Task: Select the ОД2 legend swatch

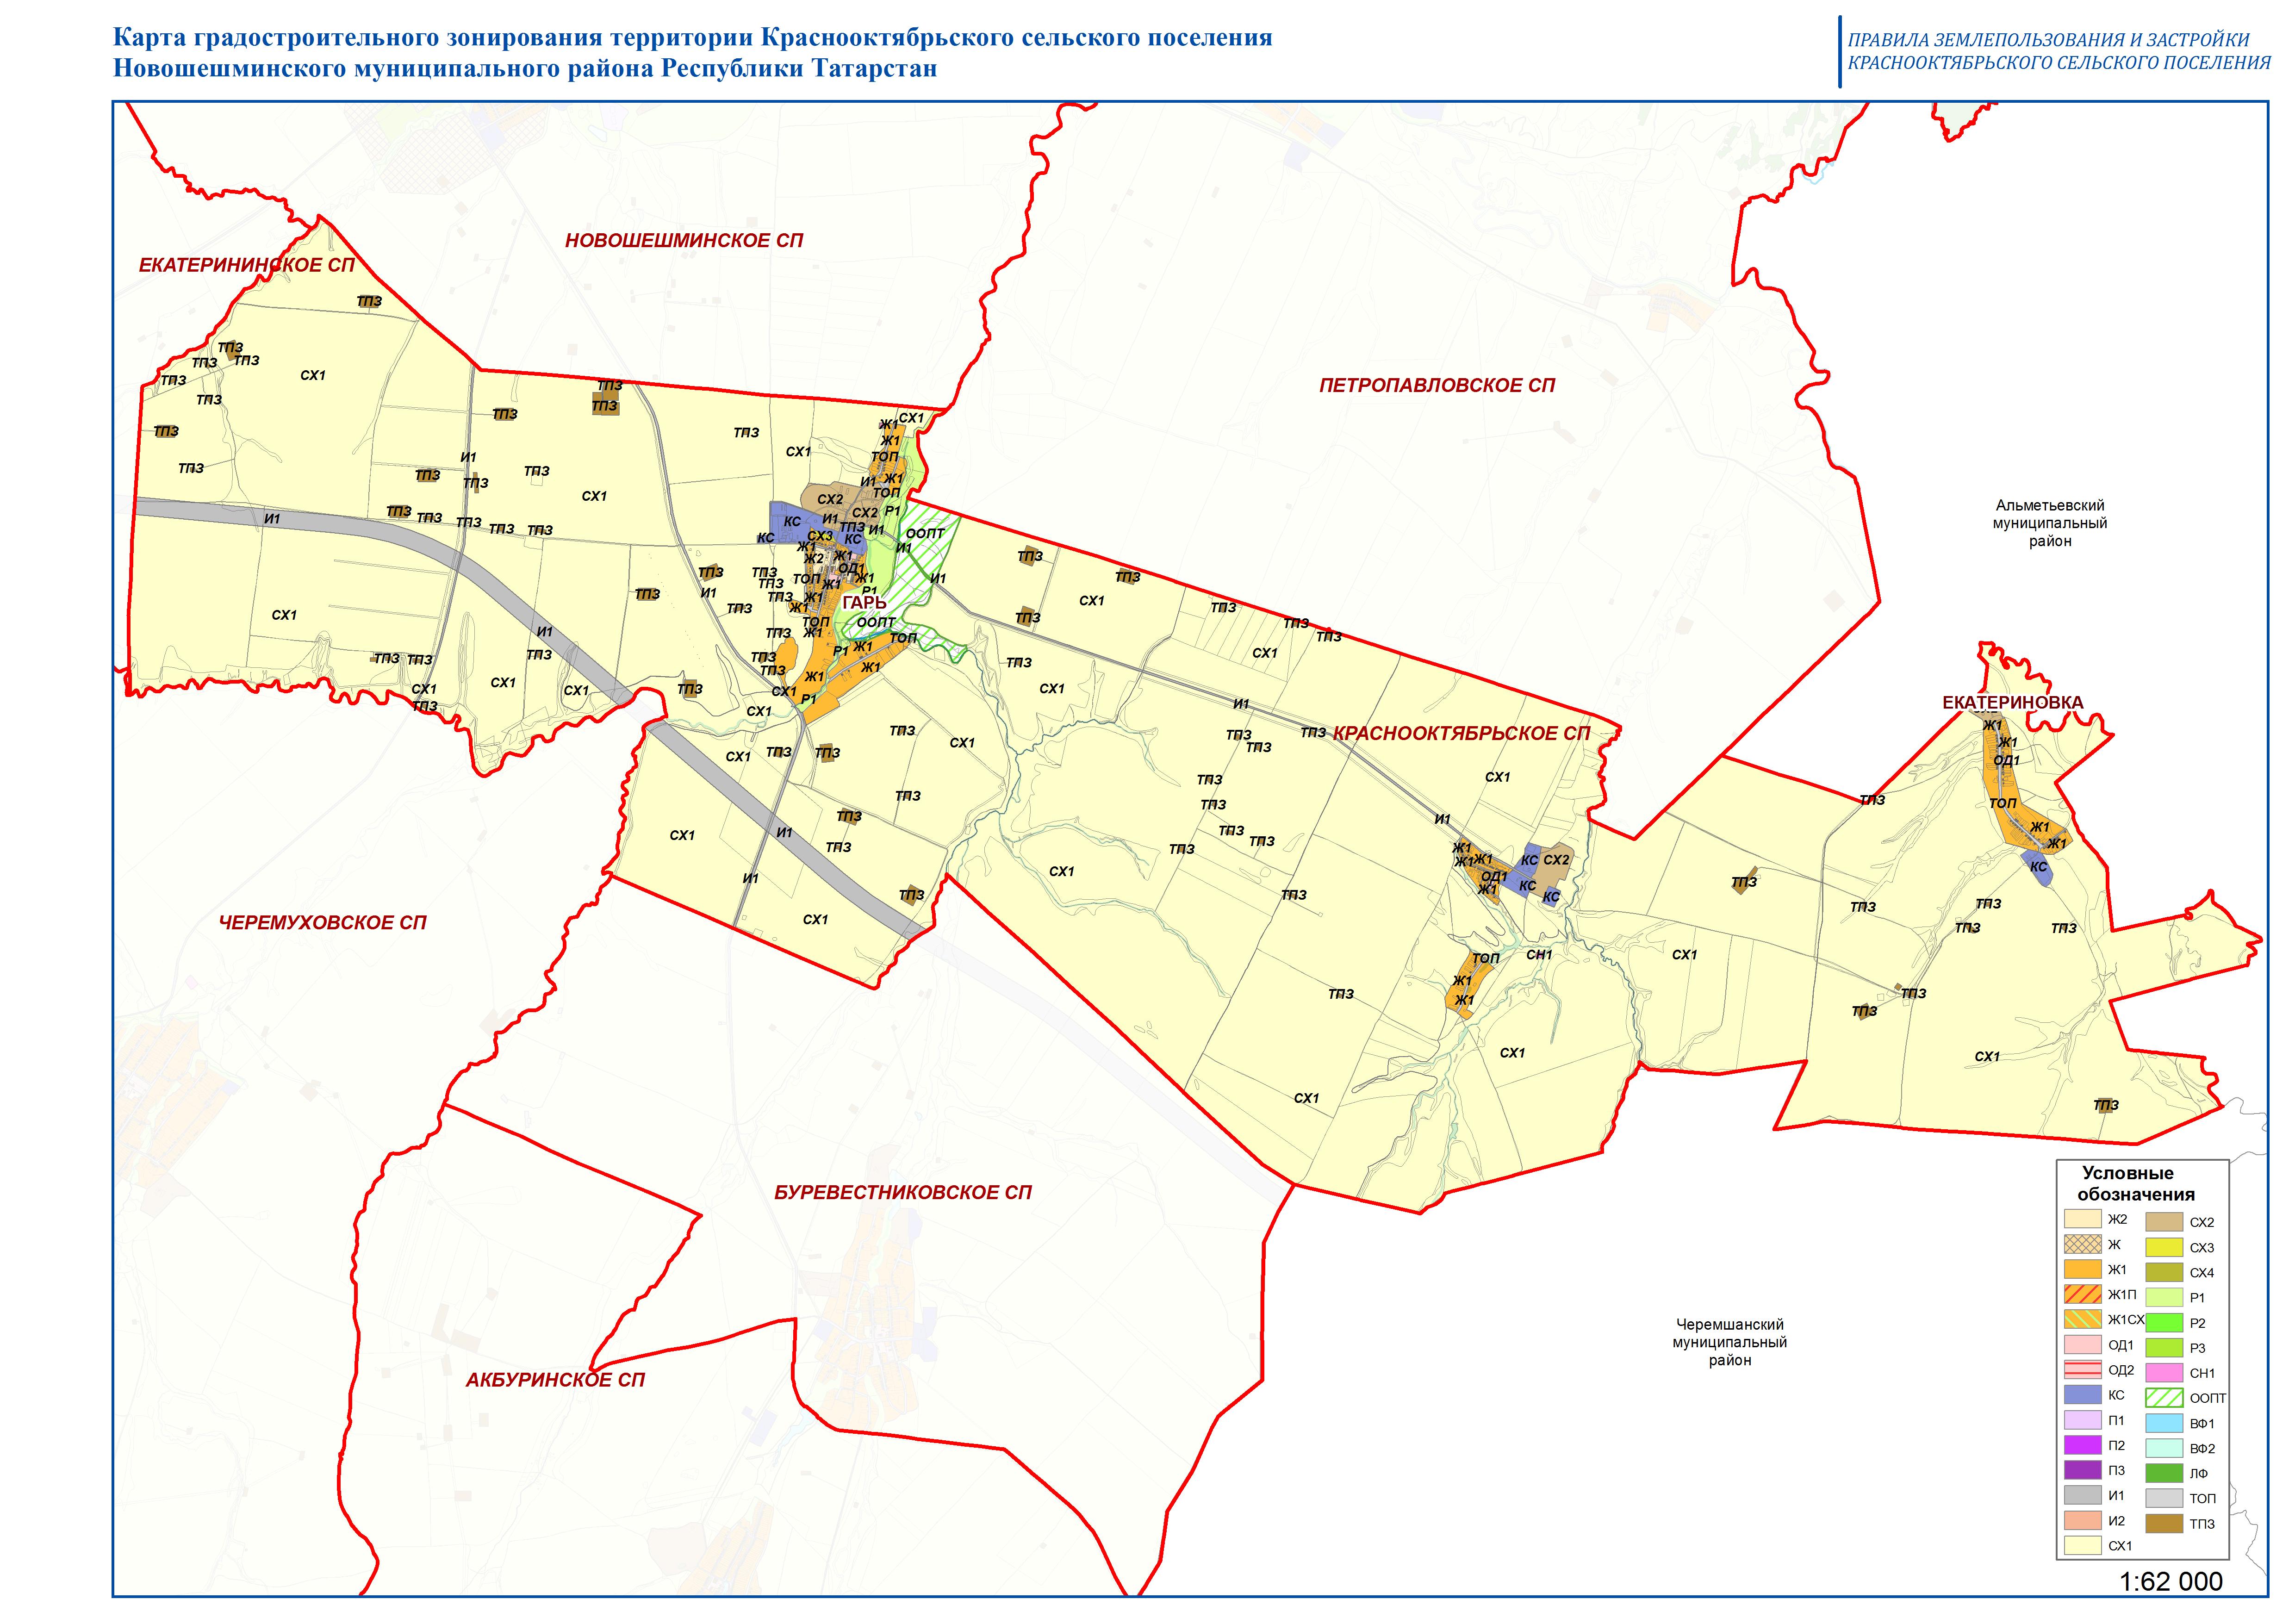Action: click(2082, 1370)
